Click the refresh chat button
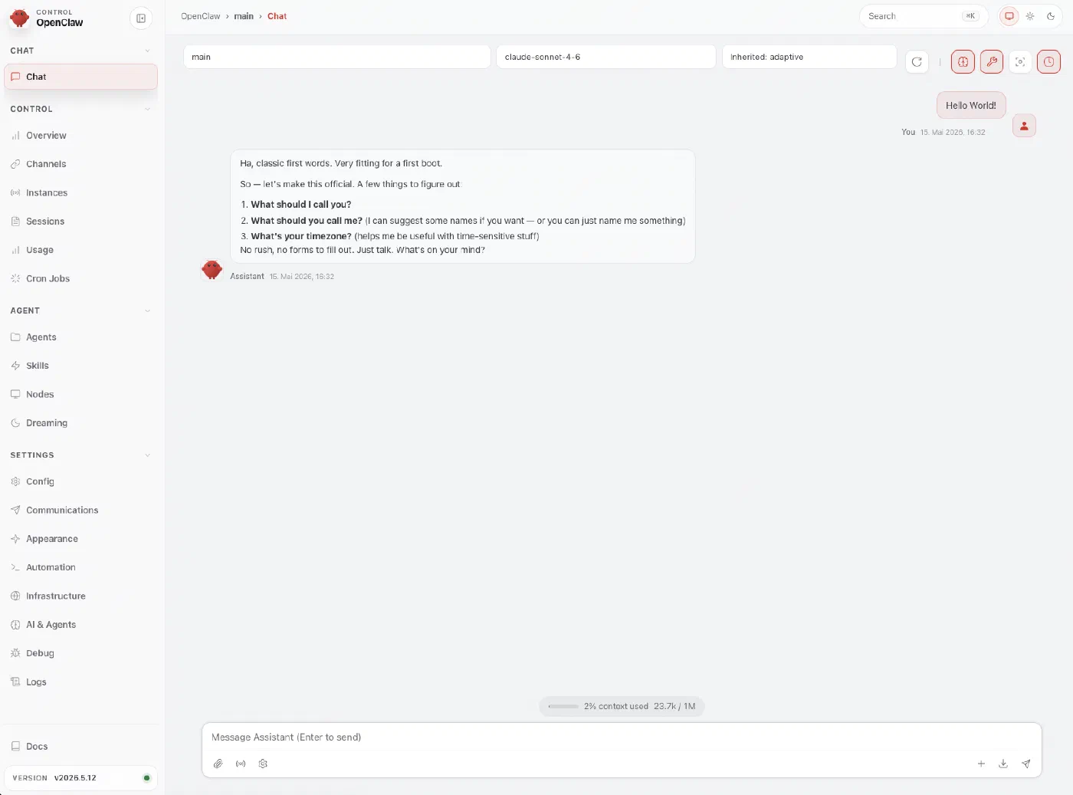This screenshot has height=795, width=1073. click(917, 62)
